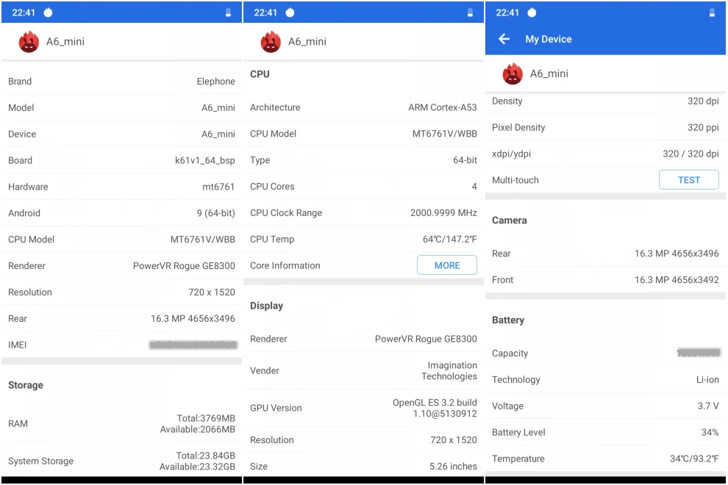728x485 pixels.
Task: Tap battery icon in middle screen status bar
Action: pyautogui.click(x=470, y=12)
